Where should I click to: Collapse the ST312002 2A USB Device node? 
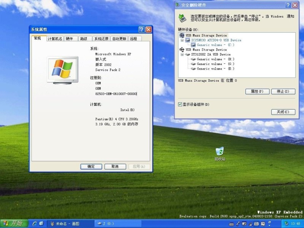[x=182, y=55]
